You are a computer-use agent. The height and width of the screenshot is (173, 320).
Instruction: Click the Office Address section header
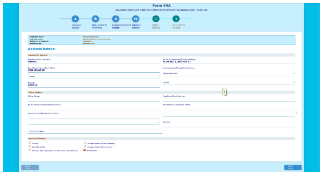pos(161,92)
